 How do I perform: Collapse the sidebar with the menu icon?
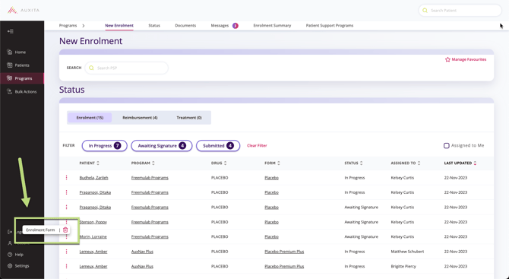tap(11, 31)
